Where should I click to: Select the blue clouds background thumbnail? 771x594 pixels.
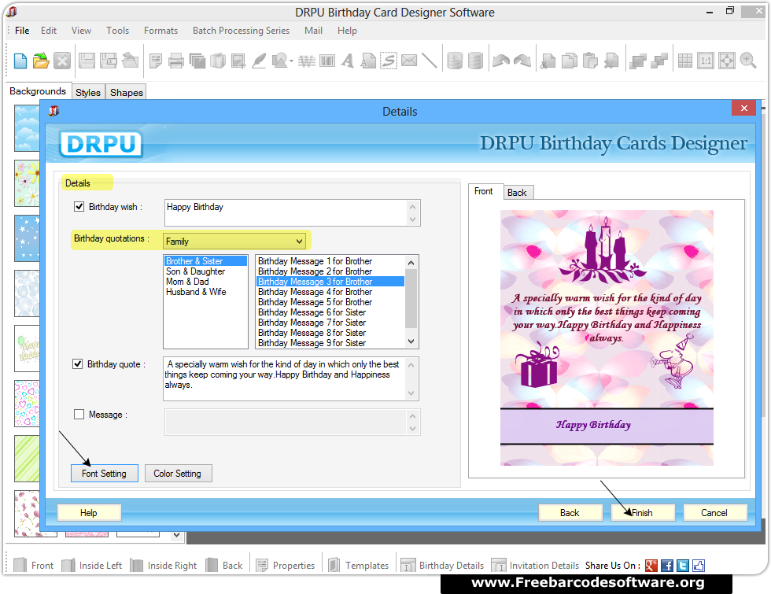coord(27,127)
